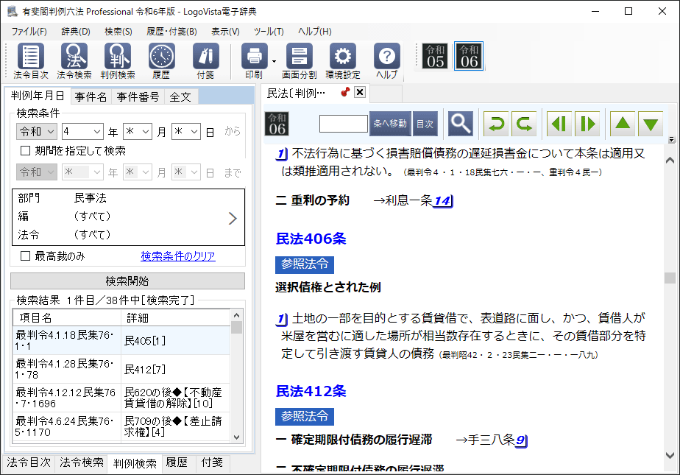The width and height of the screenshot is (680, 475).
Task: Toggle the pin on 民法 tab
Action: click(344, 93)
